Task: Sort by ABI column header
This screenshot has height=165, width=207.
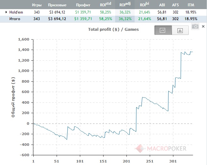Action: (162, 5)
